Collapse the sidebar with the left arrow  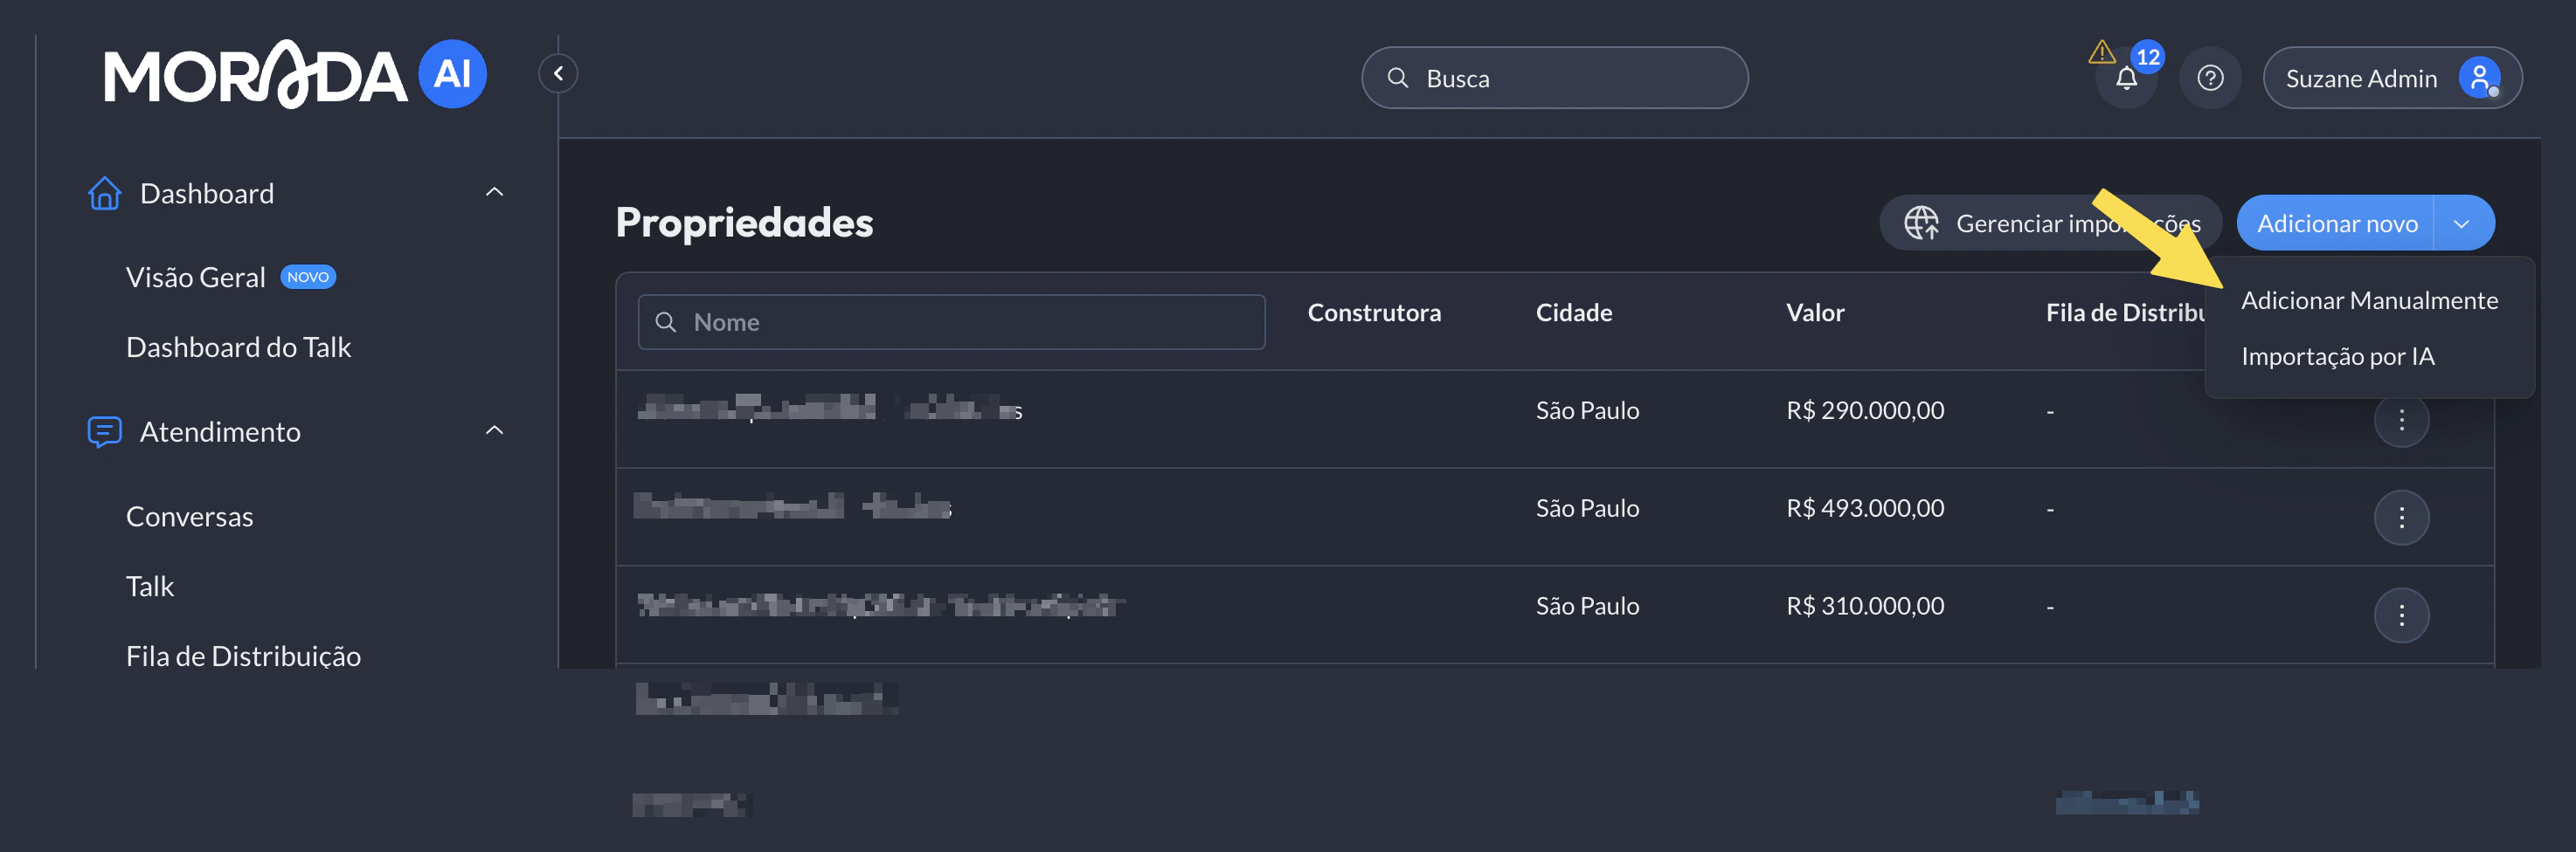557,73
